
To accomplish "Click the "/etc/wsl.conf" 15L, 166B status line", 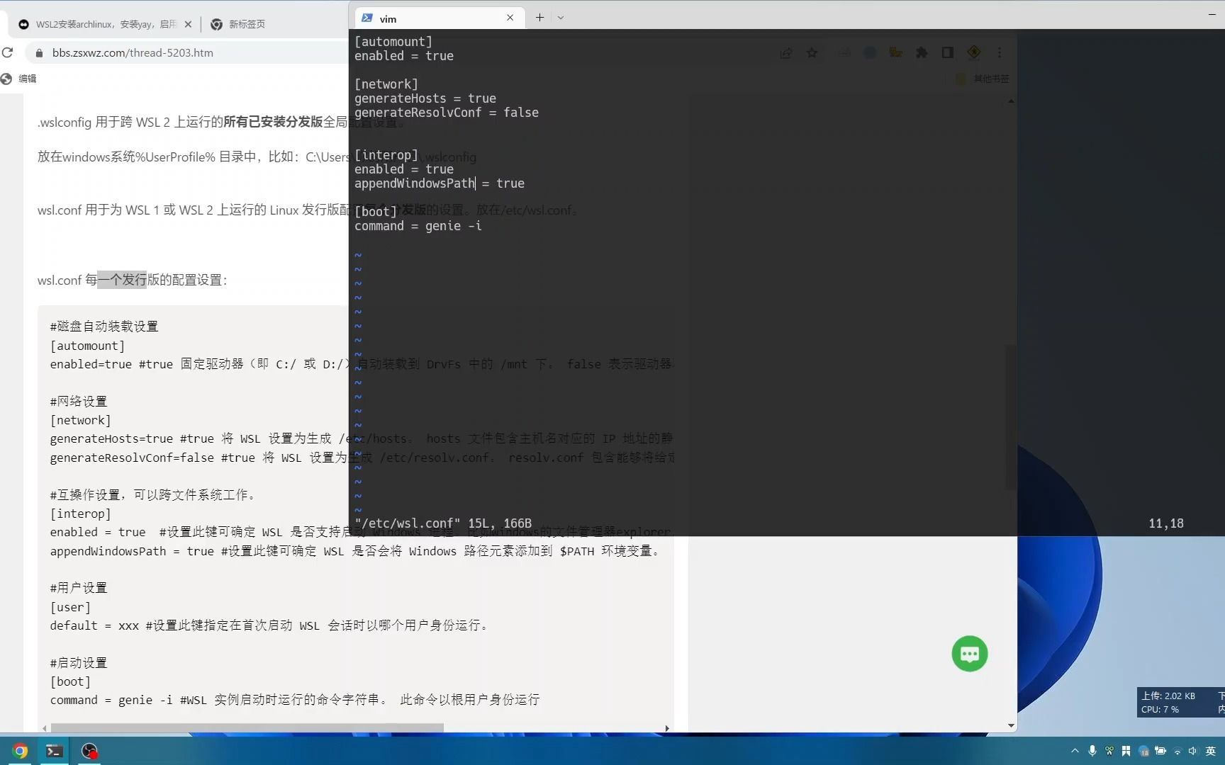I will pos(443,523).
